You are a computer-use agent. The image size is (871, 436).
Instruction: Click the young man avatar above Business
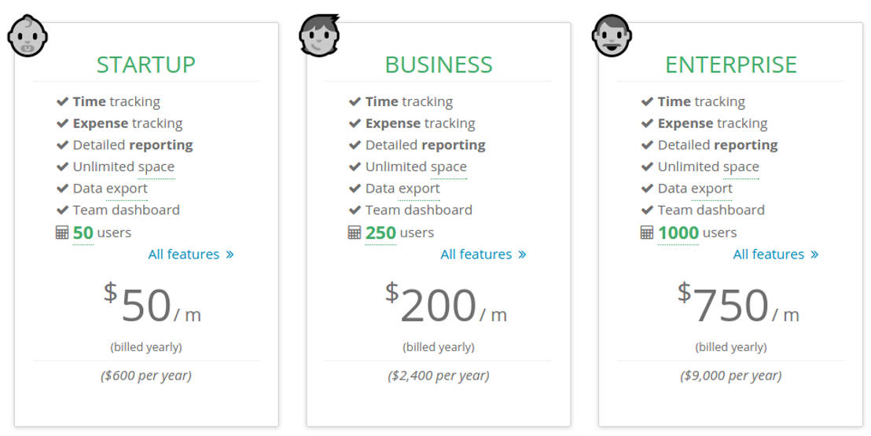tap(319, 36)
